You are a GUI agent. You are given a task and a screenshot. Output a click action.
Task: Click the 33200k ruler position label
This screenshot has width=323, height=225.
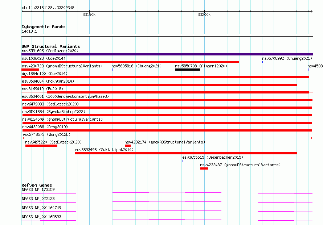coord(204,14)
